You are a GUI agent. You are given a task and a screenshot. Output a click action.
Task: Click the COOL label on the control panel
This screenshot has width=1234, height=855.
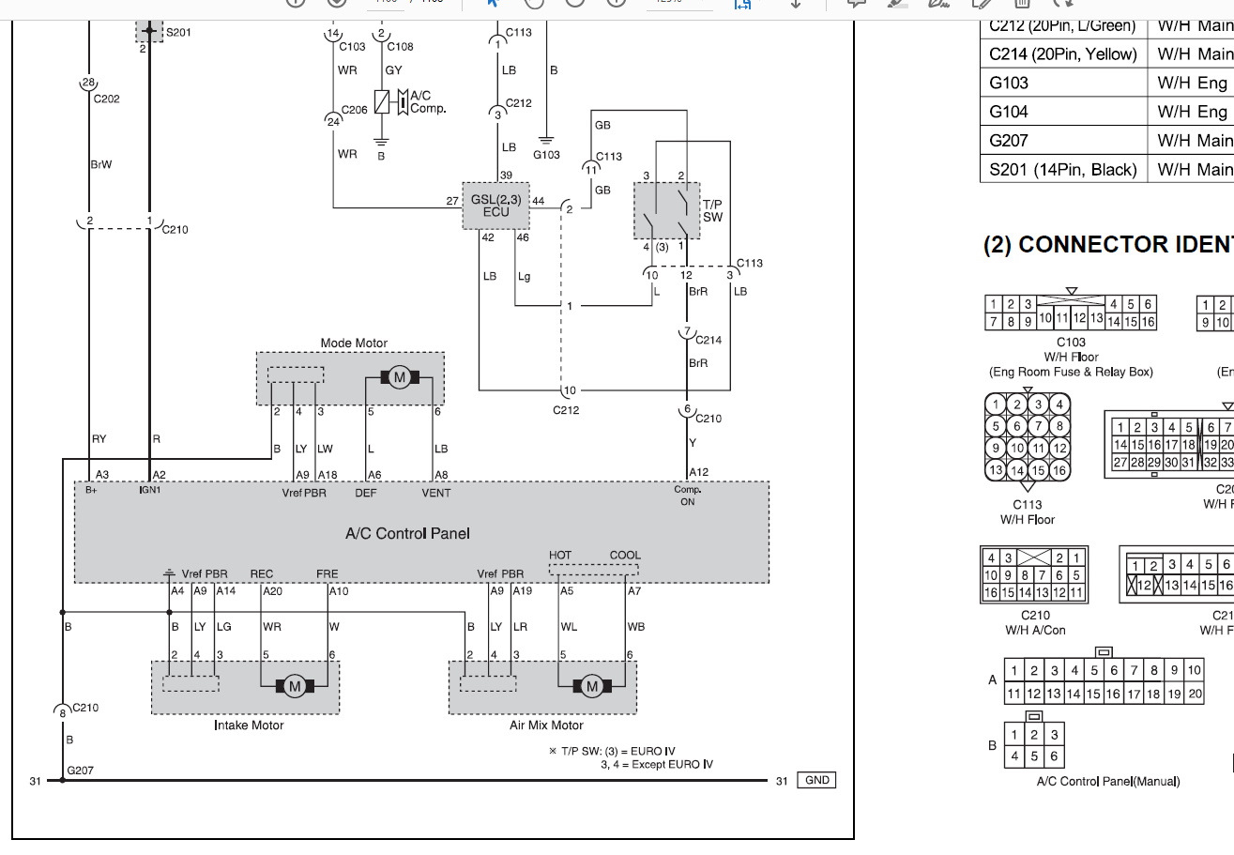[625, 555]
